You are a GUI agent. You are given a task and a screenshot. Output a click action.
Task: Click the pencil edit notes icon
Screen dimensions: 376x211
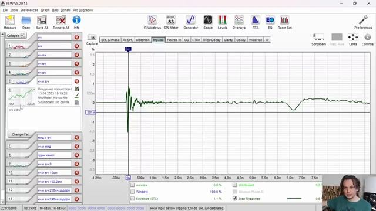click(x=77, y=96)
